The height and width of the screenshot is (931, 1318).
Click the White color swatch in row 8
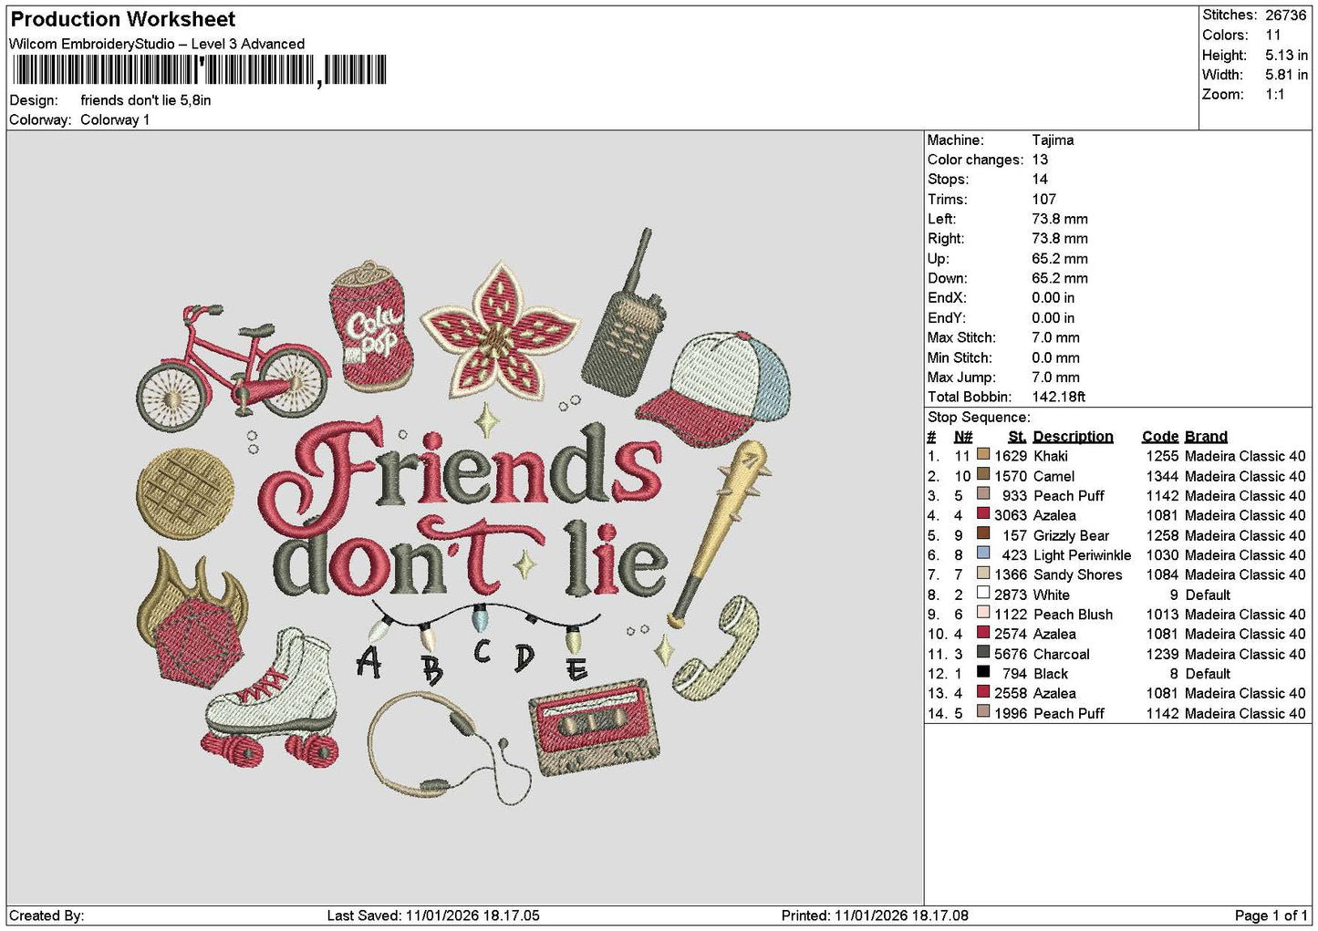pyautogui.click(x=983, y=593)
